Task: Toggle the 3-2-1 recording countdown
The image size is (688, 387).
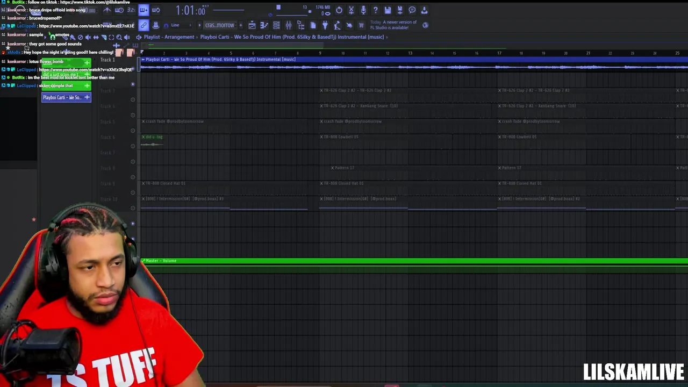Action: tap(131, 10)
